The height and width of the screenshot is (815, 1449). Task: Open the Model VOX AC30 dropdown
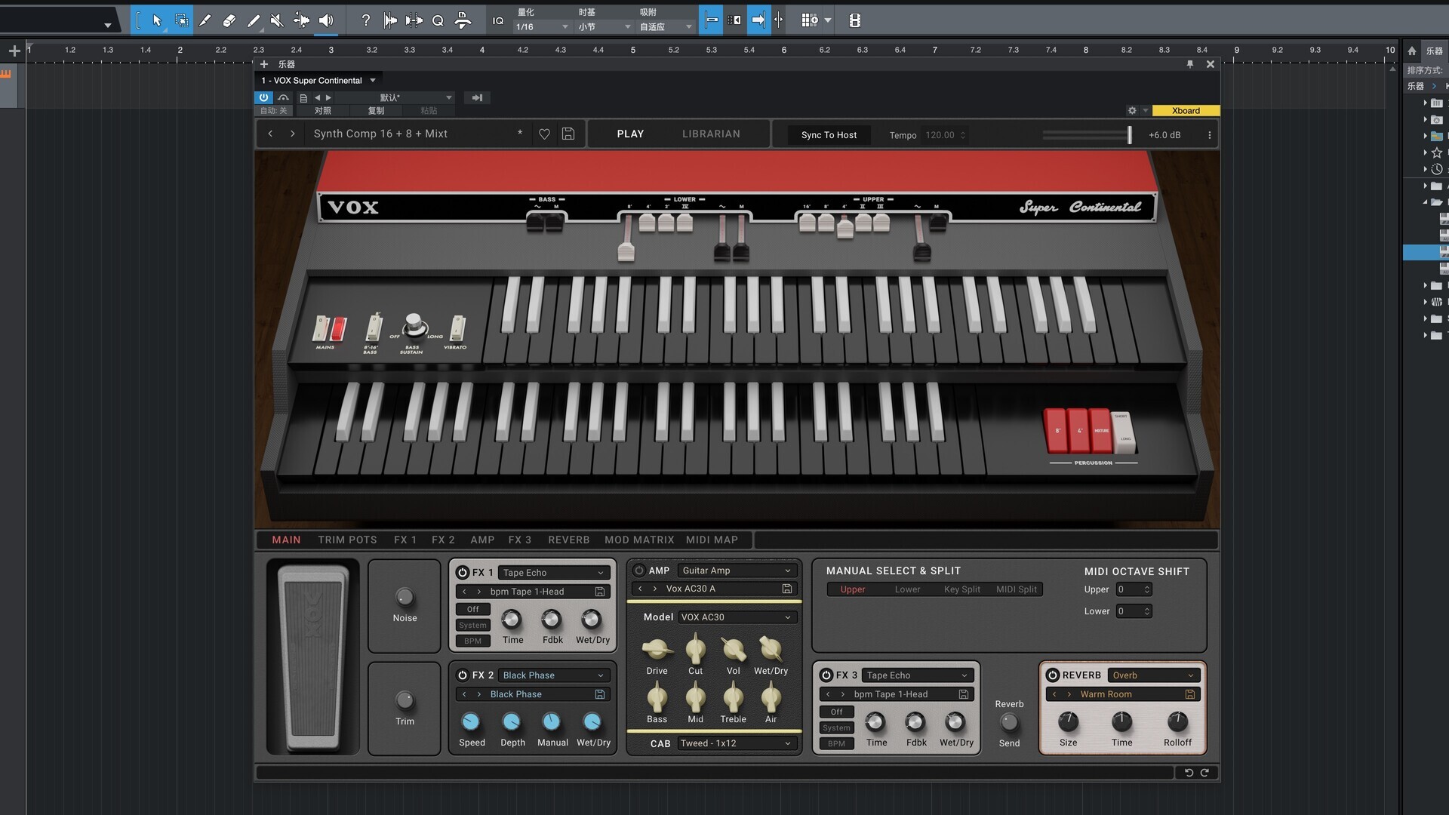click(x=736, y=617)
